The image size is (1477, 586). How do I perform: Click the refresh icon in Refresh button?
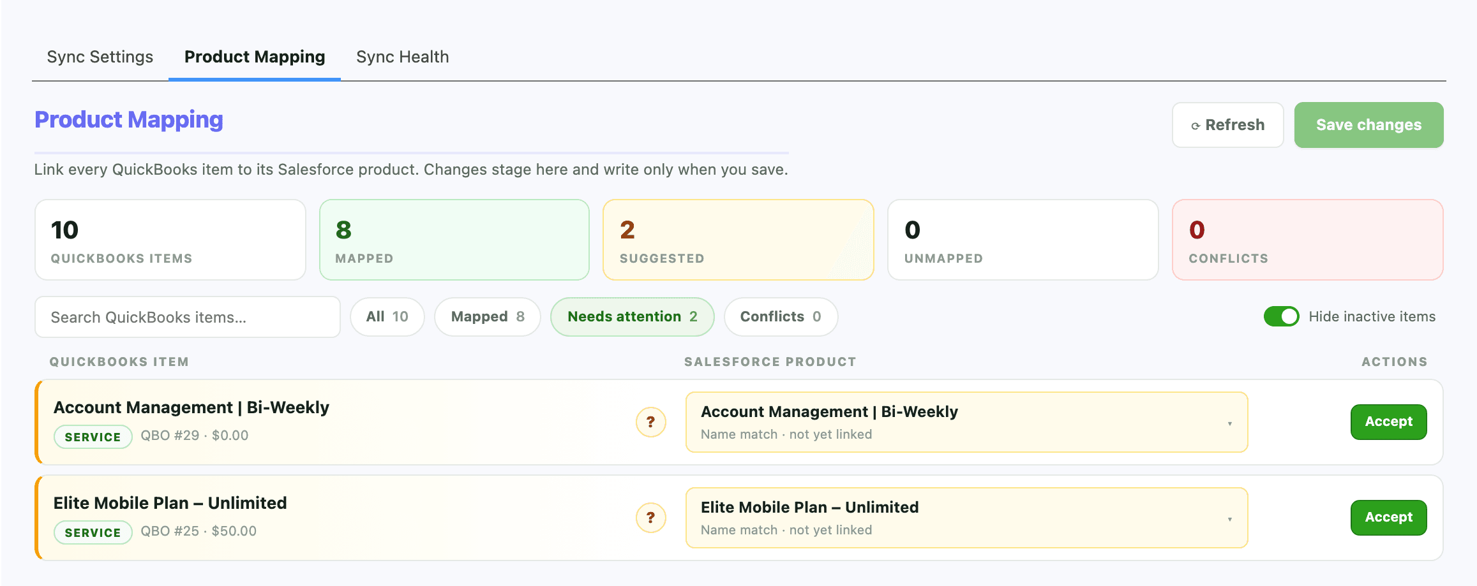(x=1196, y=126)
